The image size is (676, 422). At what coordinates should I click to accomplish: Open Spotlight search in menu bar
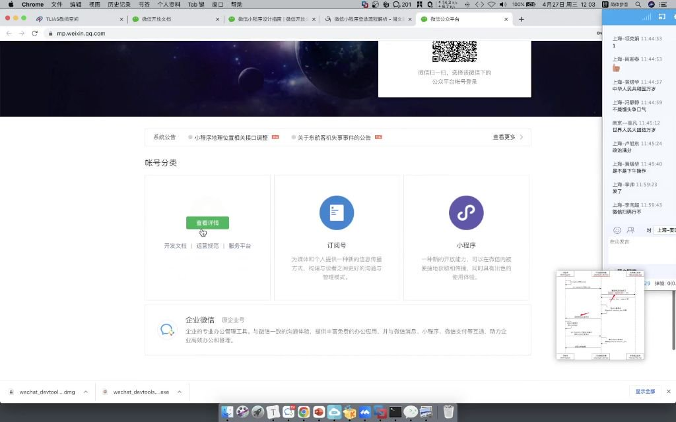pos(638,5)
